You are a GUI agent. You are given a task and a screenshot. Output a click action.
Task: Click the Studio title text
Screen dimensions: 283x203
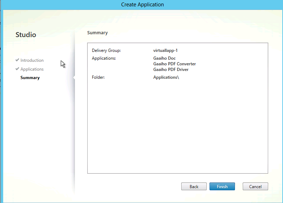pyautogui.click(x=26, y=35)
